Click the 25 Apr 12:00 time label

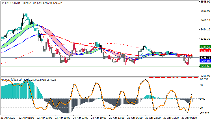point(117,118)
